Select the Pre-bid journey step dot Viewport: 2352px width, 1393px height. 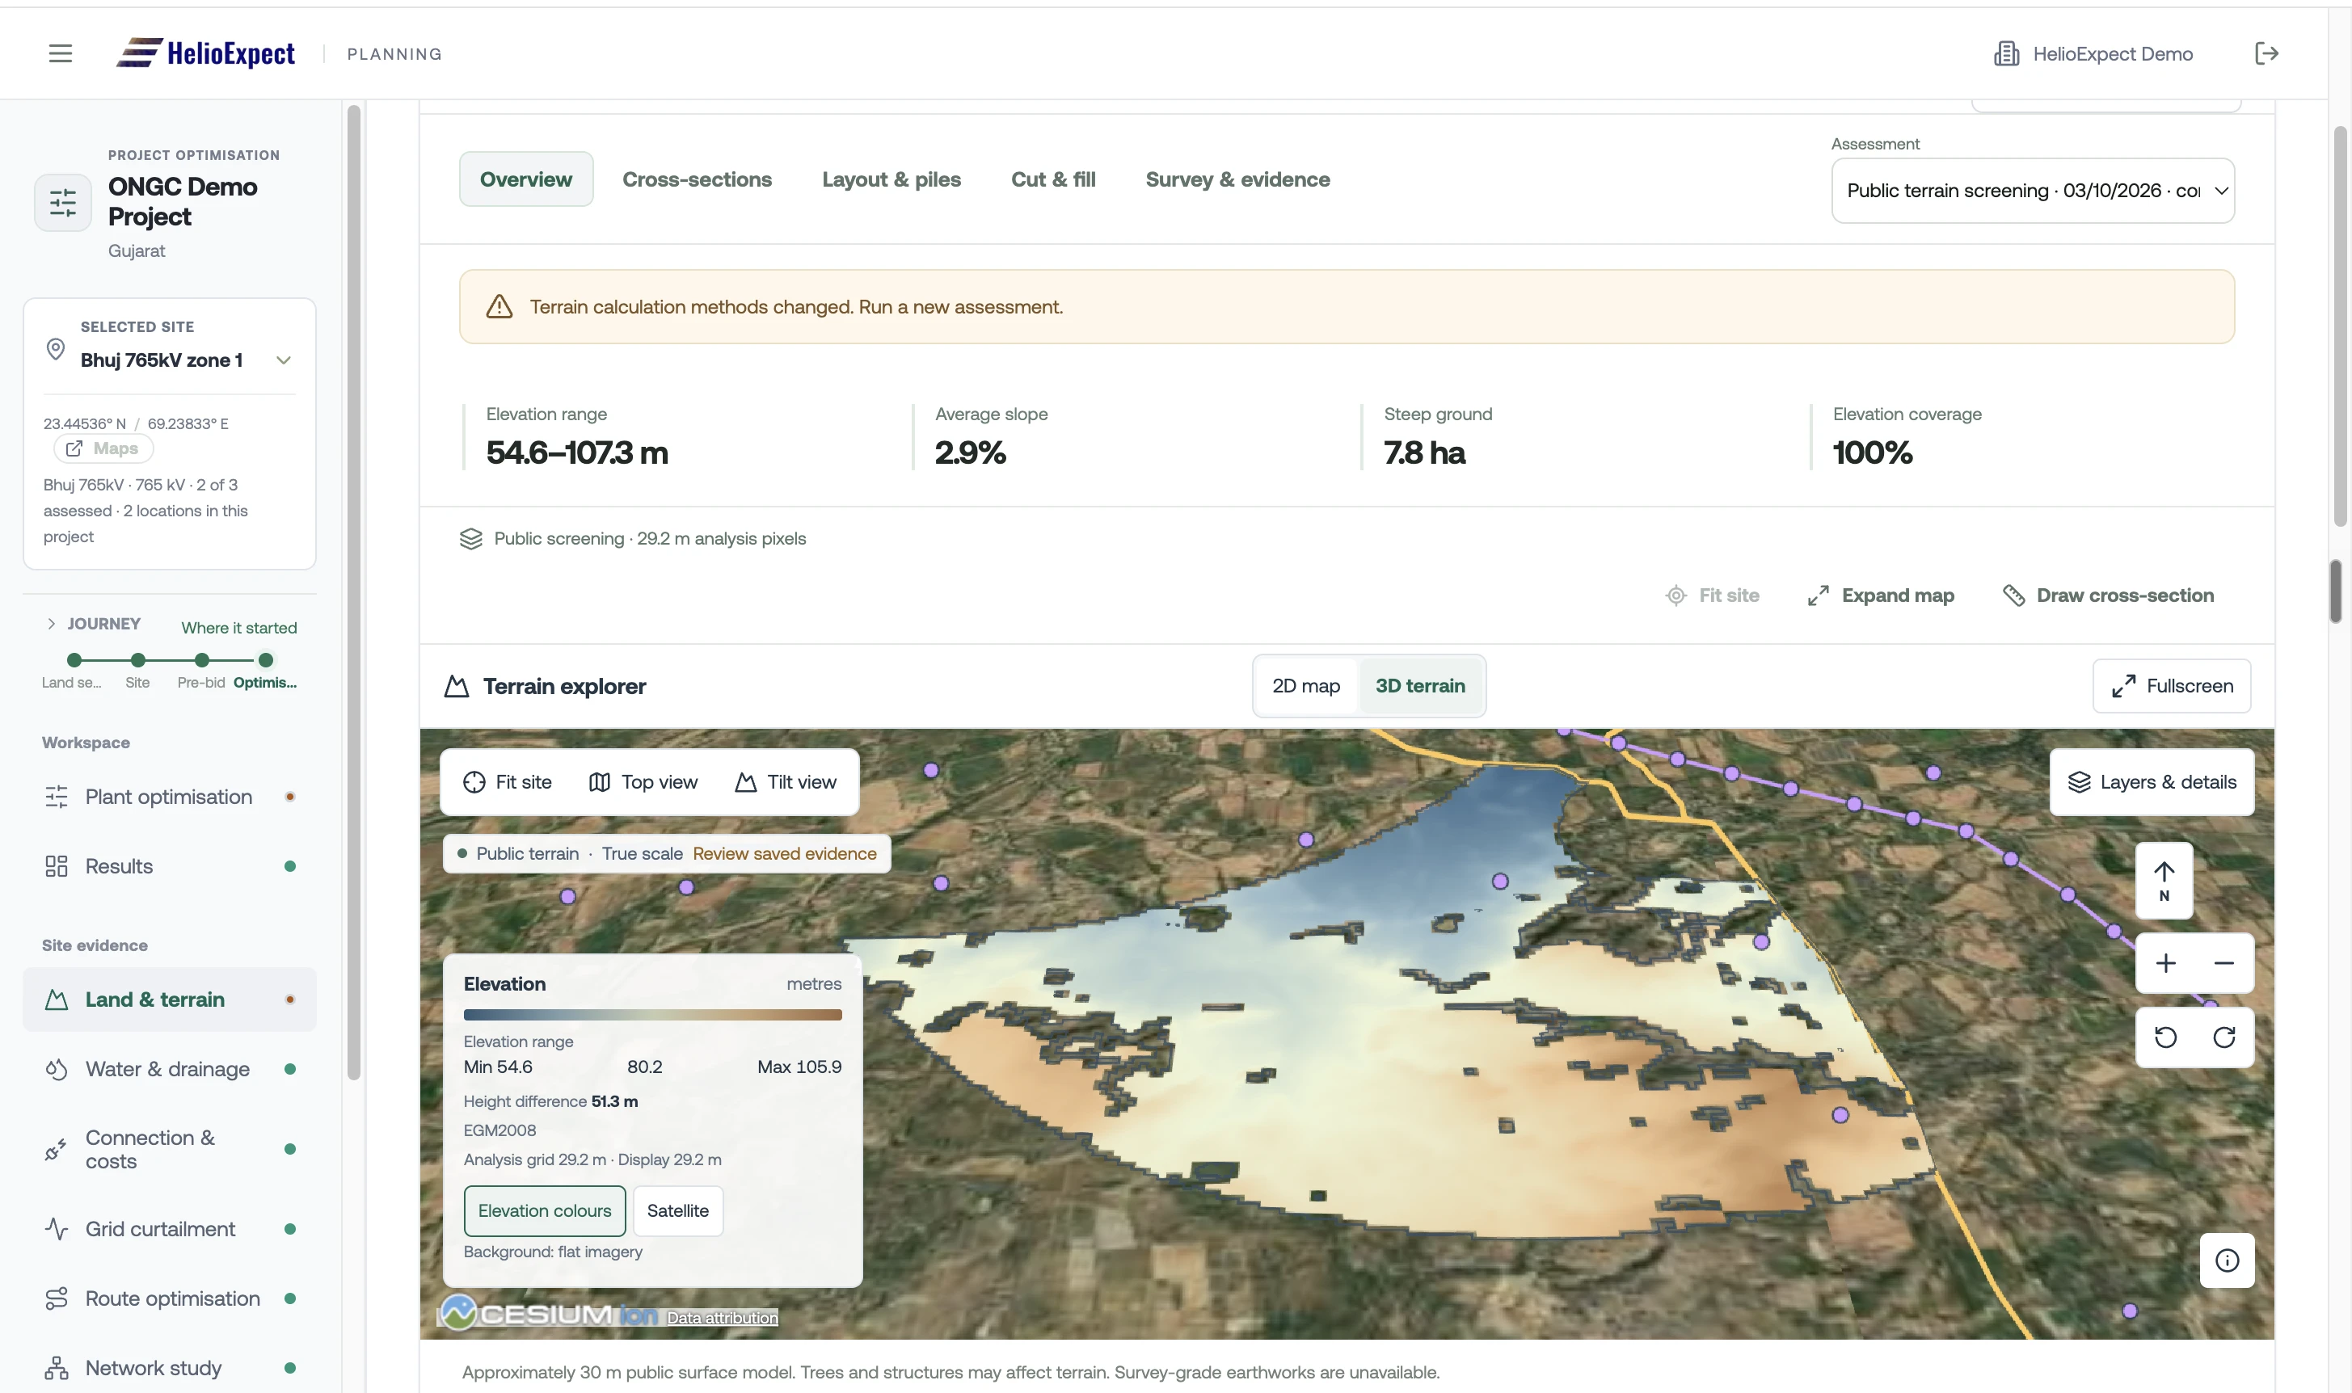pos(202,660)
